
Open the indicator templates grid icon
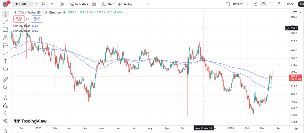tap(94, 4)
